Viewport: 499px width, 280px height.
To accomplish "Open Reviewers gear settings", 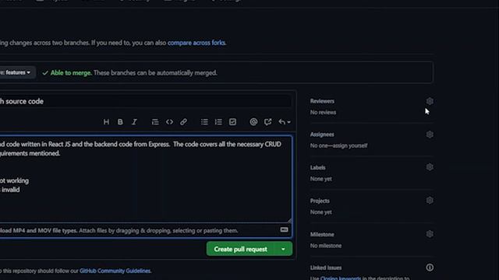I will (430, 101).
